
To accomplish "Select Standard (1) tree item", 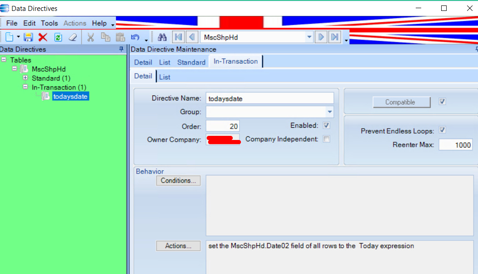I will coord(51,78).
